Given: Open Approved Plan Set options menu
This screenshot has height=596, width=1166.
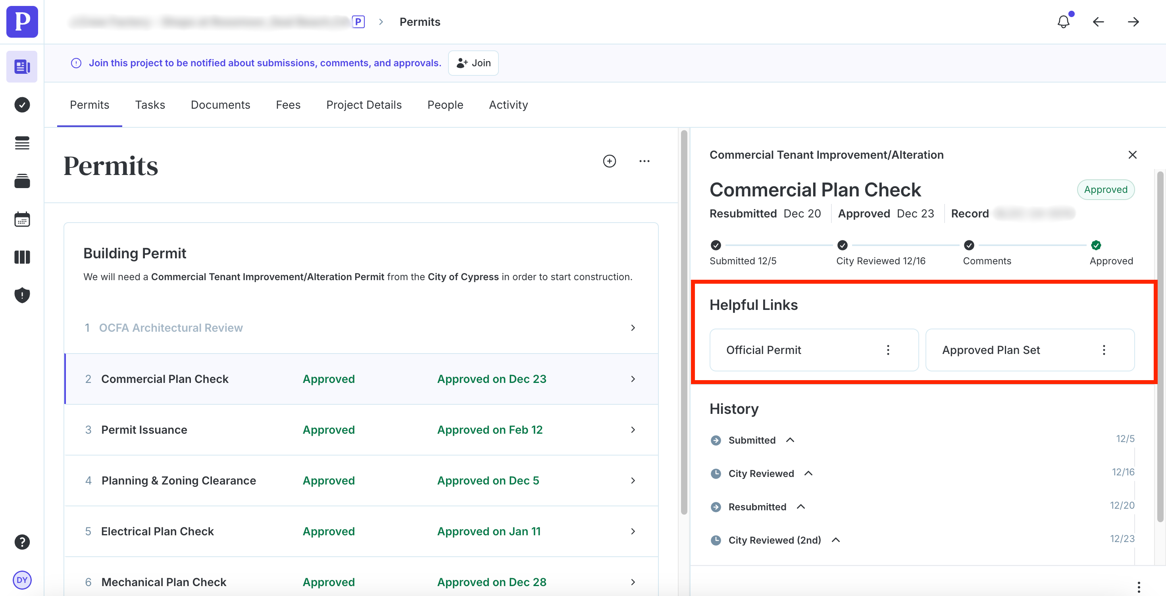Looking at the screenshot, I should click(x=1104, y=350).
